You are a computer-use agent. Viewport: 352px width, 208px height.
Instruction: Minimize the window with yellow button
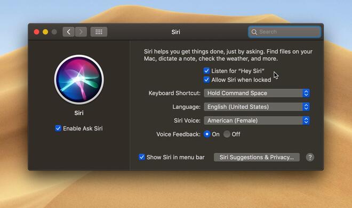point(45,32)
